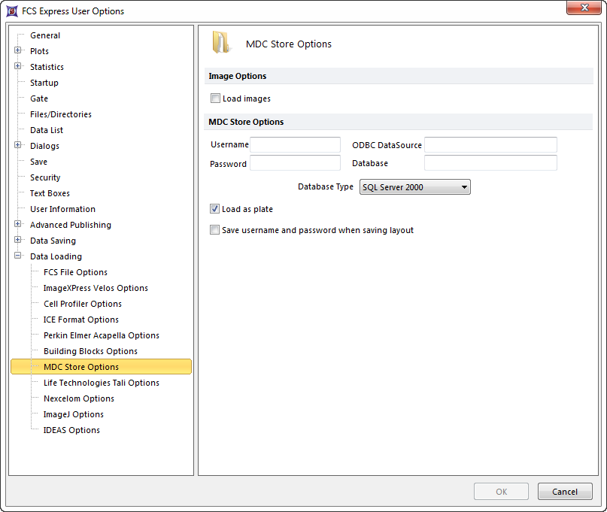This screenshot has height=512, width=607.
Task: Collapse the Data Loading tree node
Action: [18, 256]
